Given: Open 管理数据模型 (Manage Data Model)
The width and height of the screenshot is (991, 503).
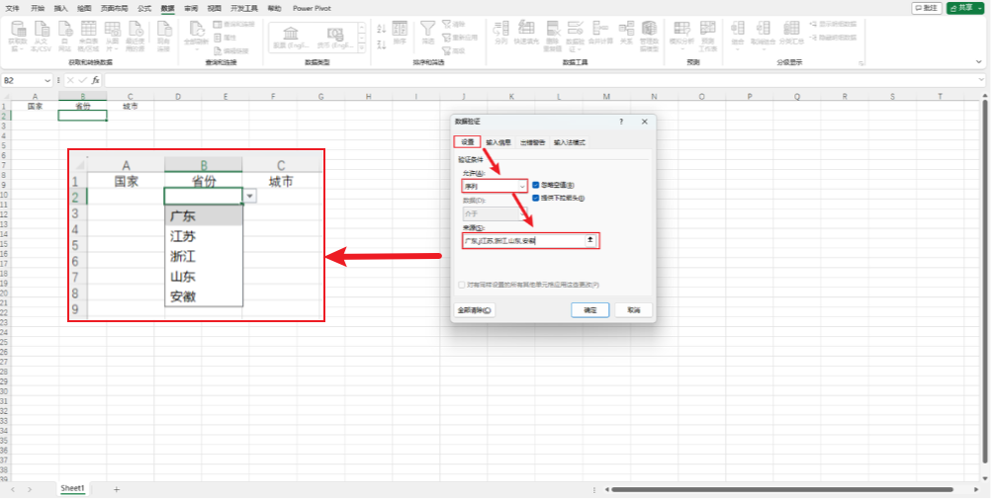Looking at the screenshot, I should [649, 36].
